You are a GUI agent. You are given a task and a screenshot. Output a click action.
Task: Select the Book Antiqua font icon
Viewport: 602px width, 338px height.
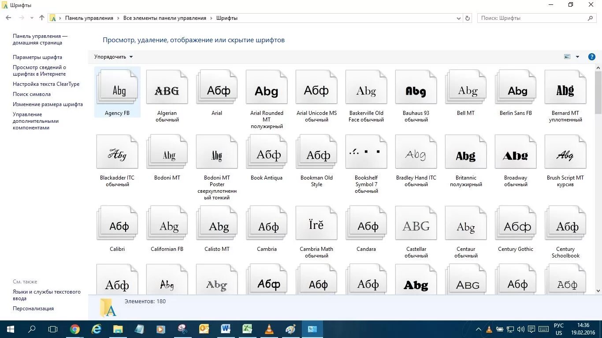[x=267, y=151]
